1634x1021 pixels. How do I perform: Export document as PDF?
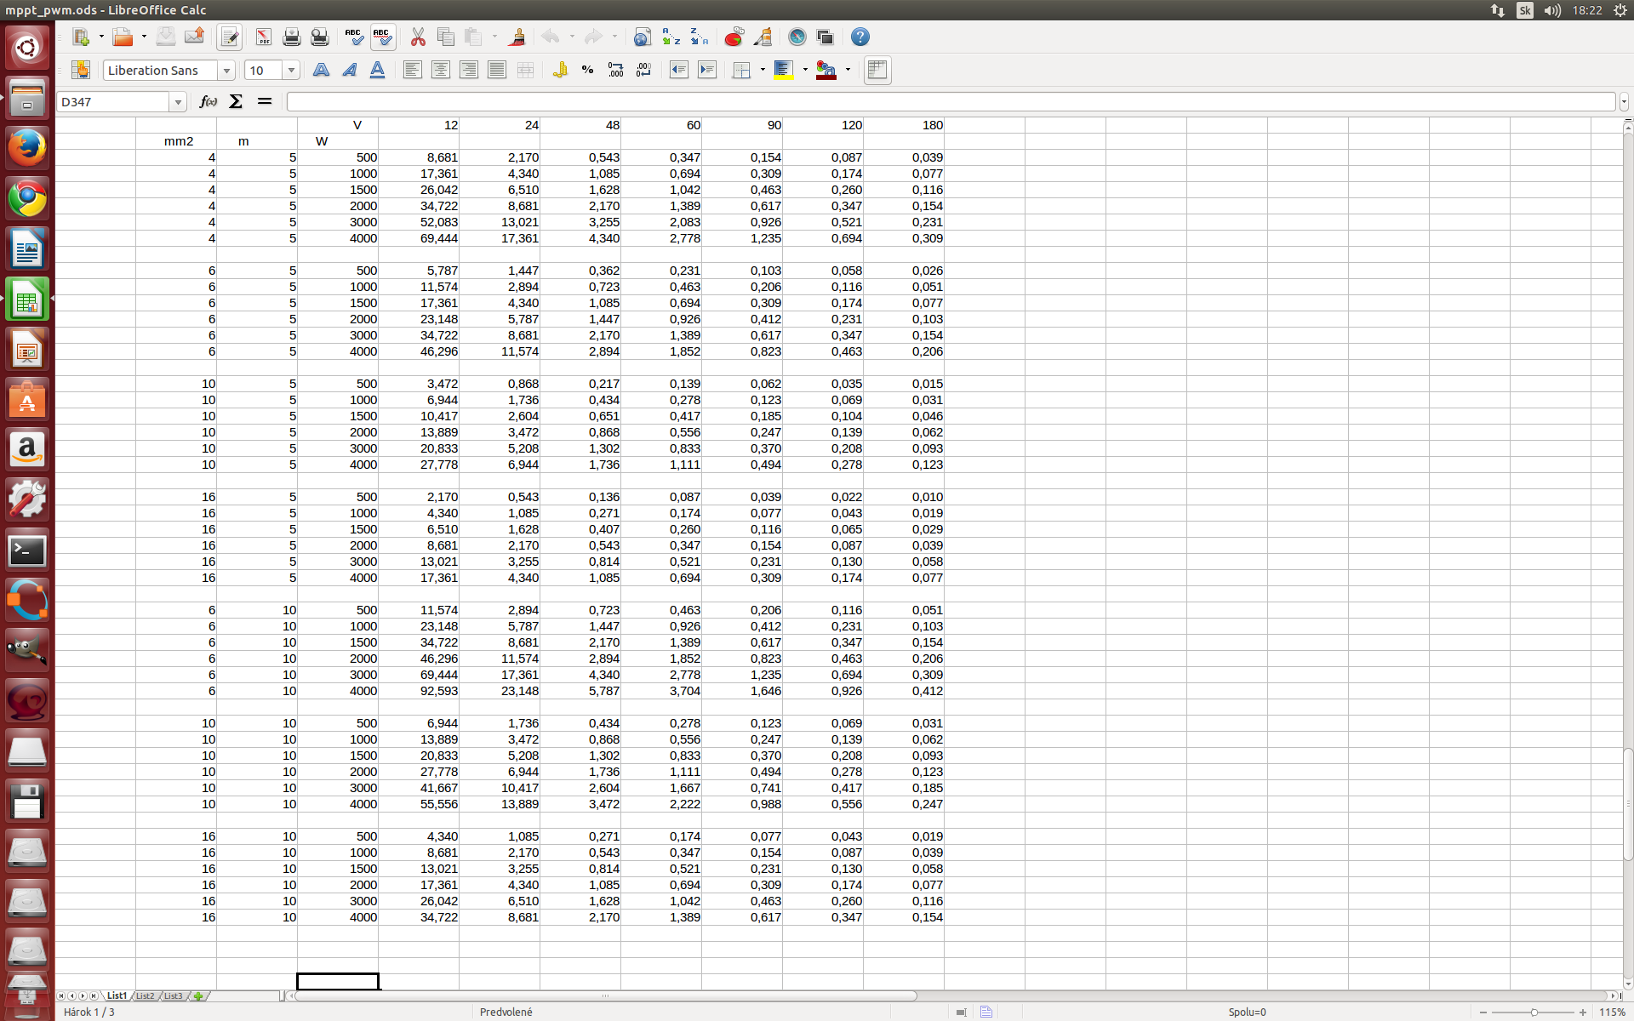263,37
